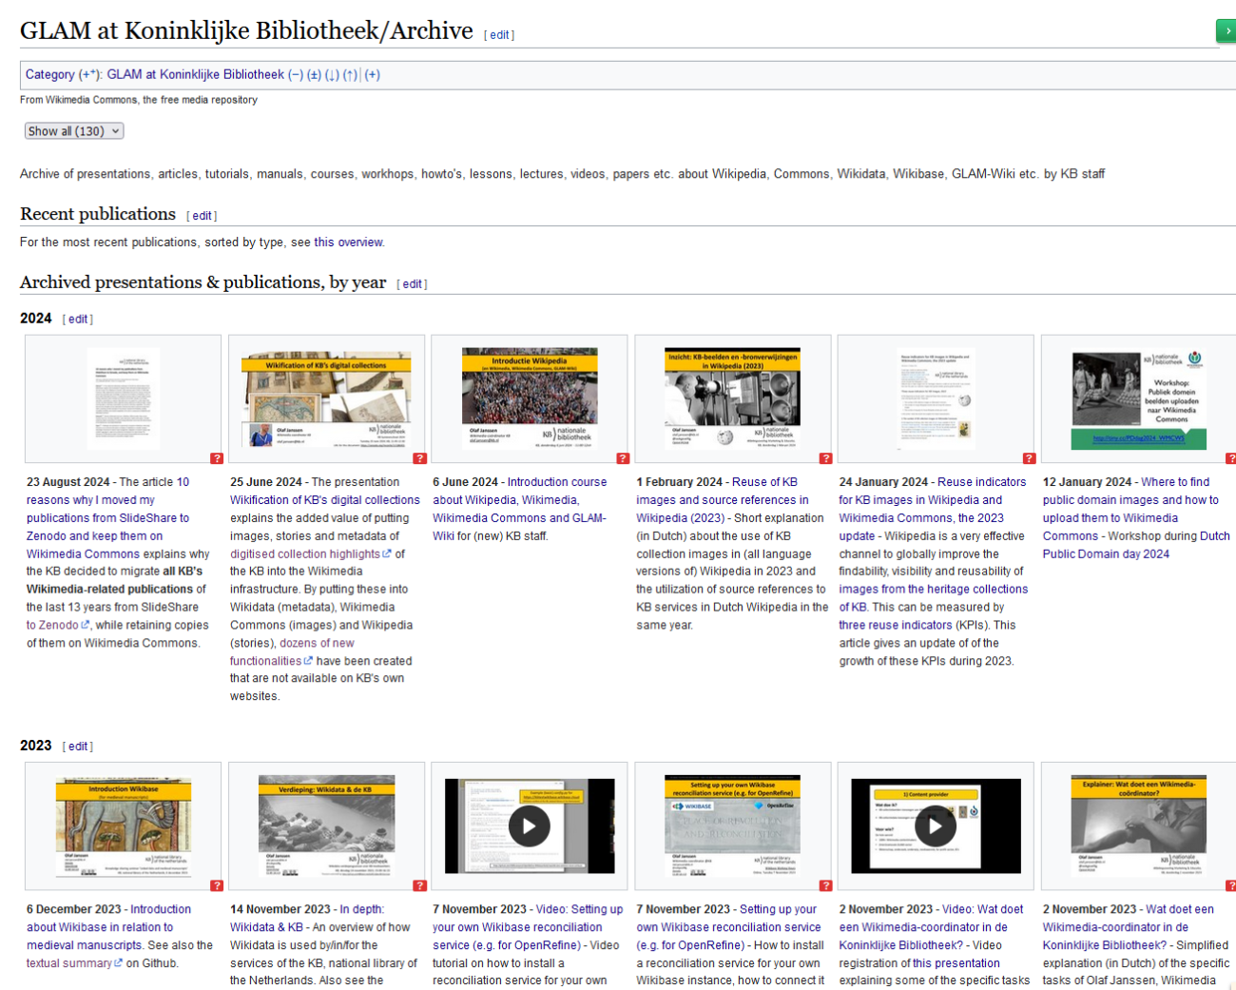Click red question mark on Introduction Wikibase thumbnail
1236x990 pixels.
tap(217, 885)
